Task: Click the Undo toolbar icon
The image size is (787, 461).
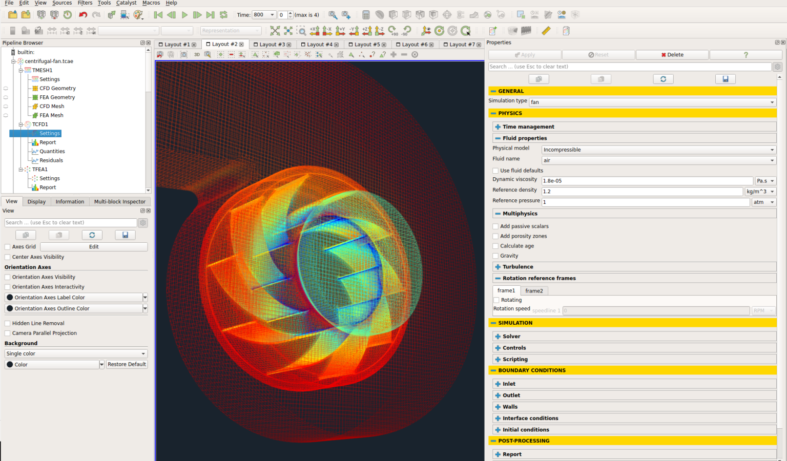Action: point(83,15)
